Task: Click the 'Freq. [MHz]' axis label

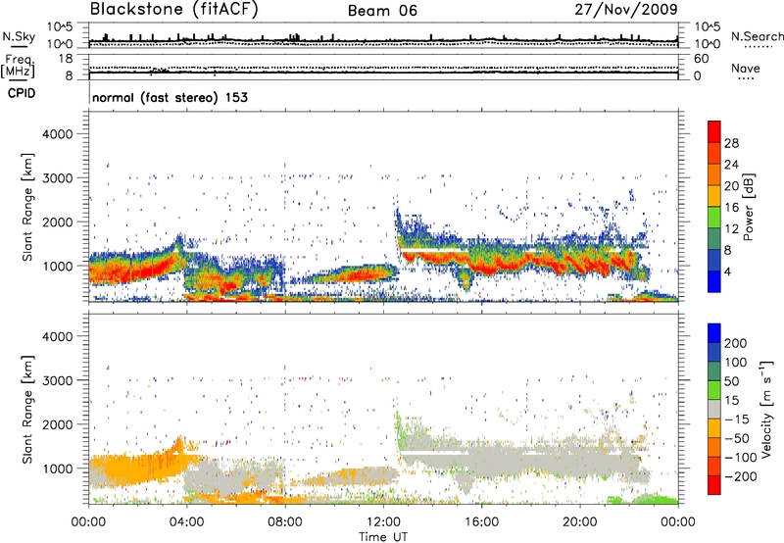Action: pos(18,66)
